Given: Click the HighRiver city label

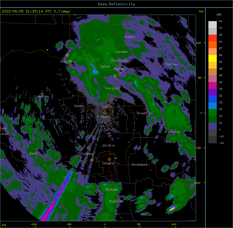Looking at the screenshot, I should coord(116,201).
